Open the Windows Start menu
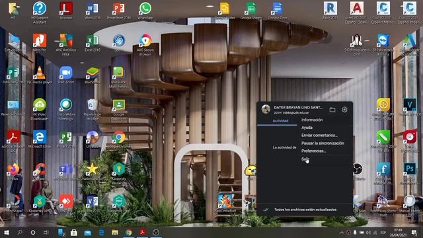Viewport: 423px width, 238px height. click(x=7, y=232)
